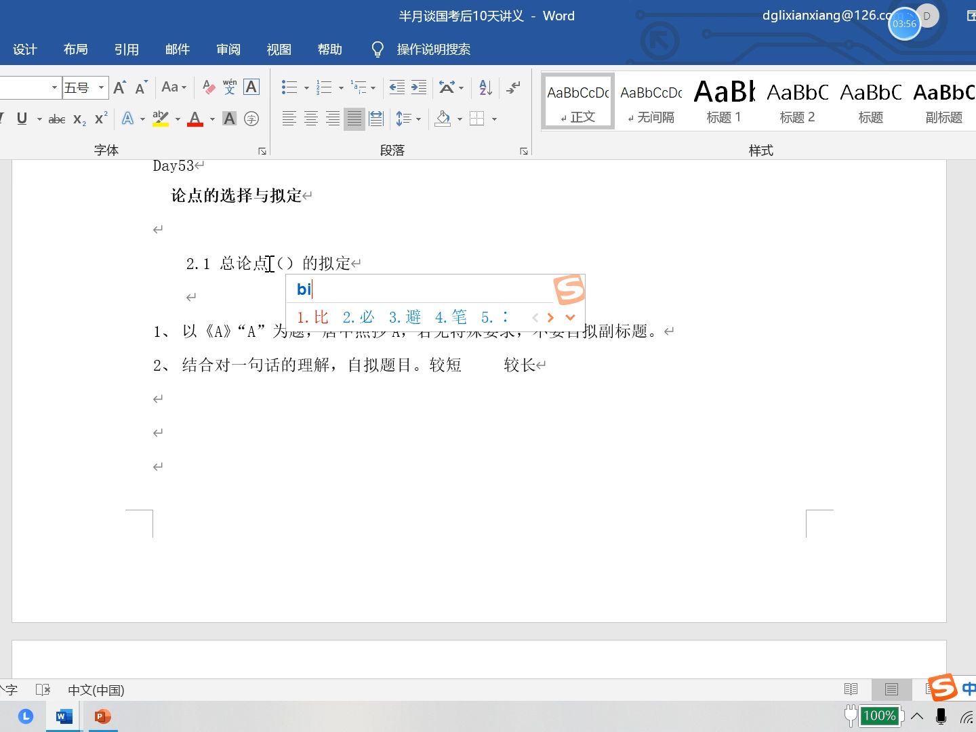Expand highlight color dropdown arrow

point(178,119)
